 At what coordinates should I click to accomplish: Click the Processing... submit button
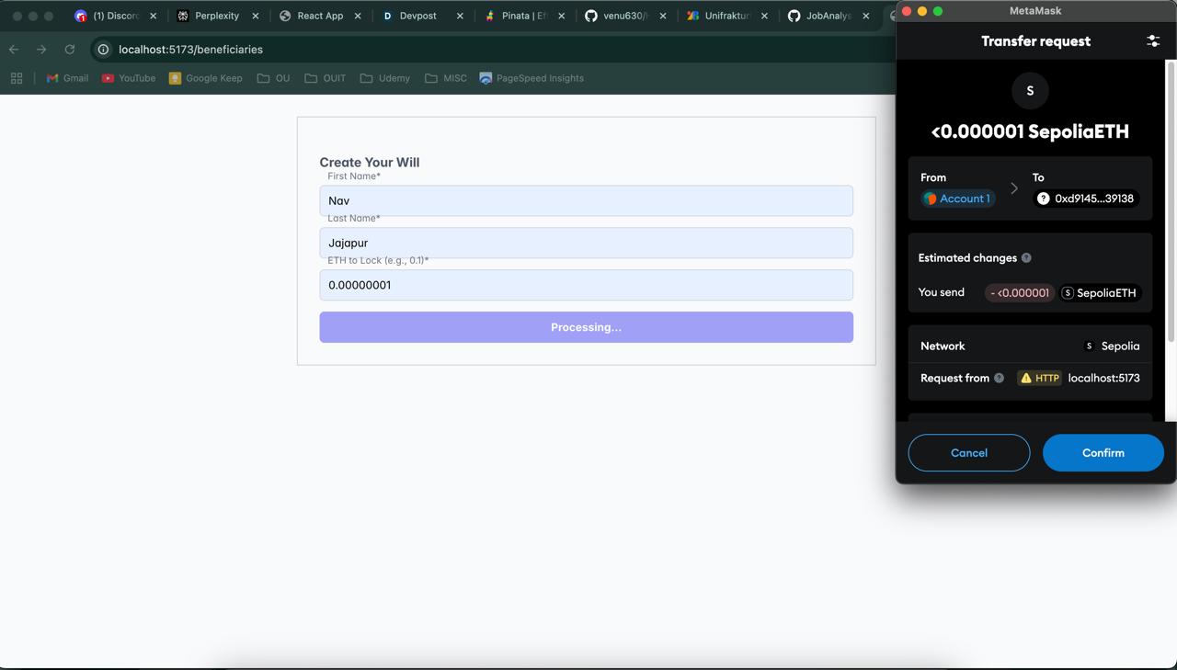[586, 327]
